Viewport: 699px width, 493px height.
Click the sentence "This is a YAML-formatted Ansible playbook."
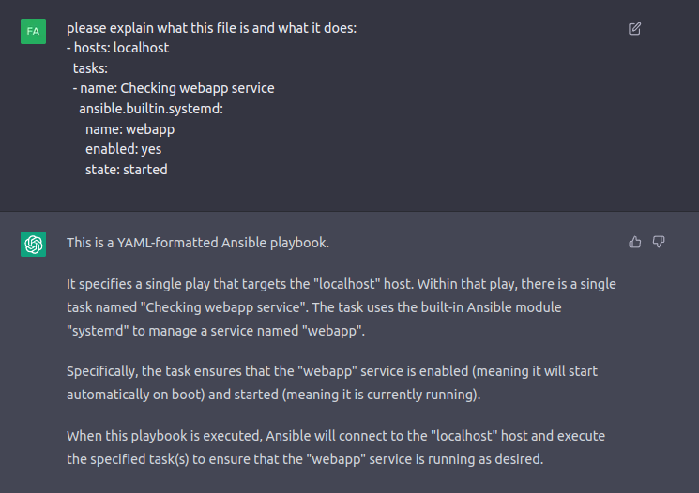(x=198, y=243)
